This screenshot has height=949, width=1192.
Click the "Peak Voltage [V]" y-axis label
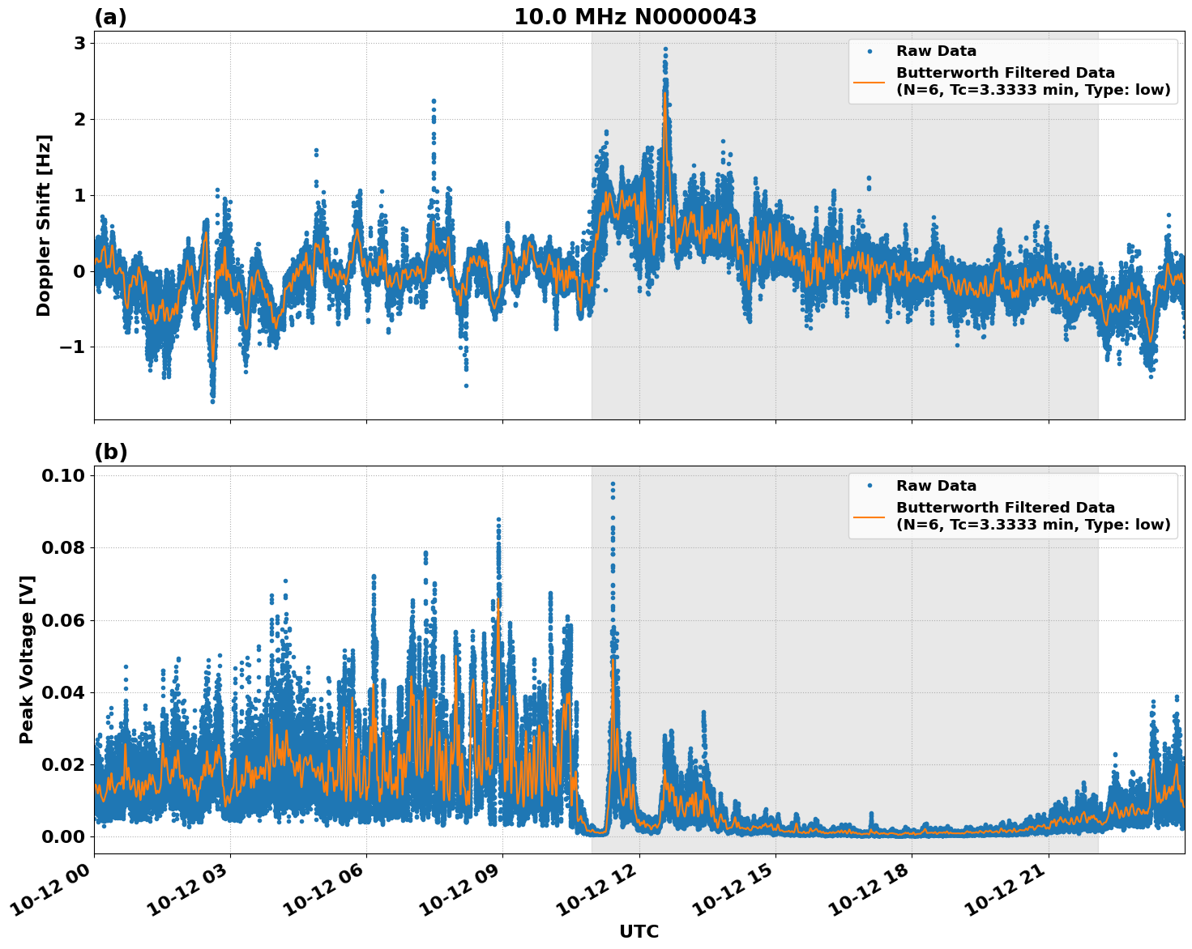(x=27, y=659)
